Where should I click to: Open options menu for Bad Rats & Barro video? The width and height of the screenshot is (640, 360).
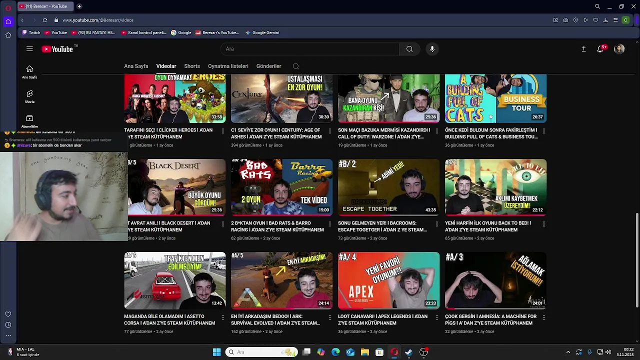(330, 224)
